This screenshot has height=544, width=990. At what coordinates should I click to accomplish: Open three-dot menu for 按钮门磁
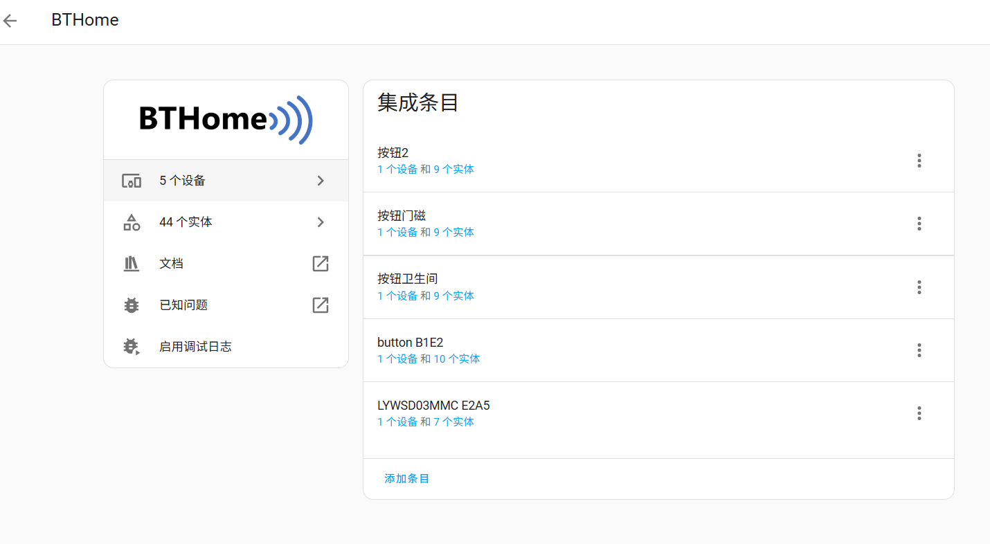pos(919,224)
